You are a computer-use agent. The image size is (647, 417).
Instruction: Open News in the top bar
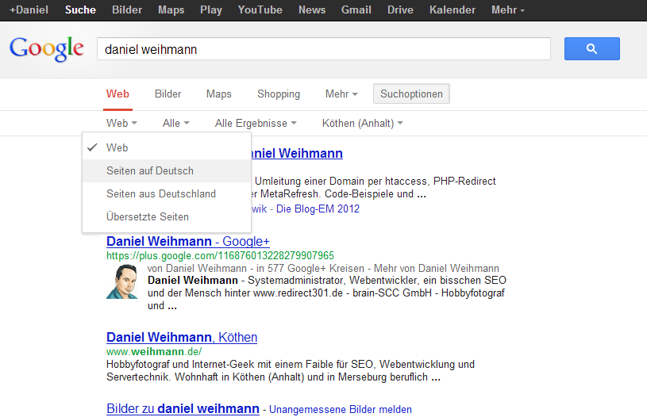pos(312,10)
